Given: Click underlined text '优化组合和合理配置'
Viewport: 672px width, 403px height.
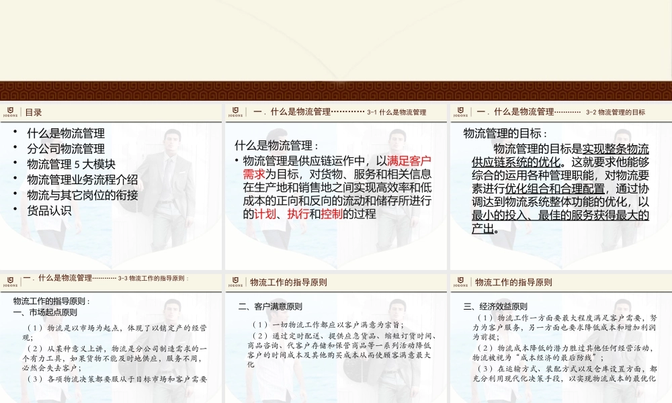Looking at the screenshot, I should click(554, 189).
